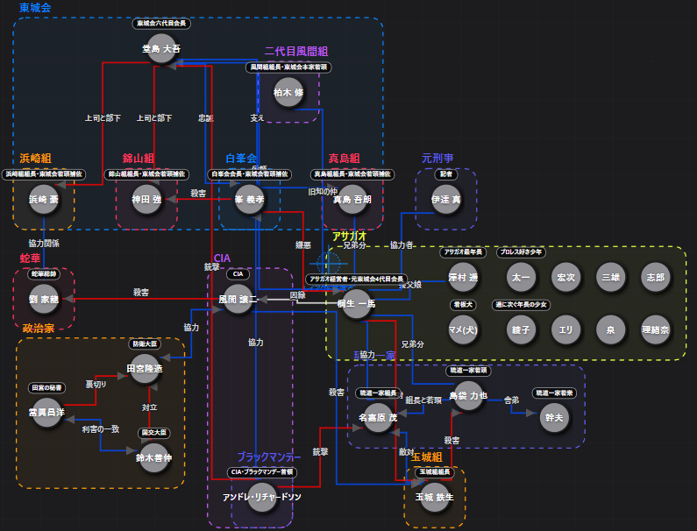Click the 玉城 鉄生 node

point(435,498)
